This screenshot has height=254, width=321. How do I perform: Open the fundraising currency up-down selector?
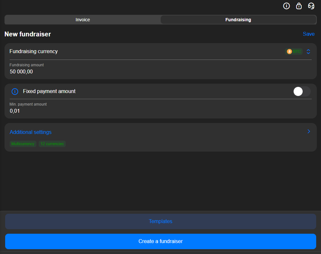[308, 52]
